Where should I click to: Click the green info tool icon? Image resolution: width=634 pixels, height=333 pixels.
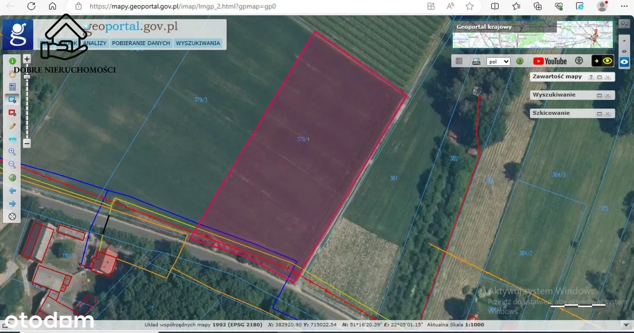(12, 61)
